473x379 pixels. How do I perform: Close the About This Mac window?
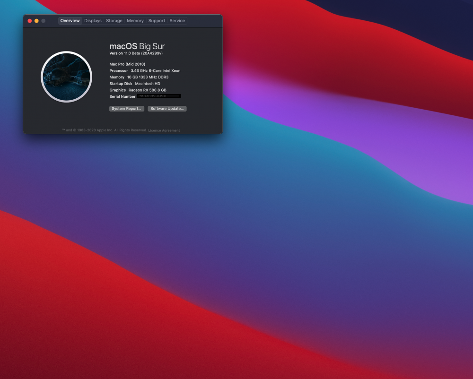click(29, 21)
